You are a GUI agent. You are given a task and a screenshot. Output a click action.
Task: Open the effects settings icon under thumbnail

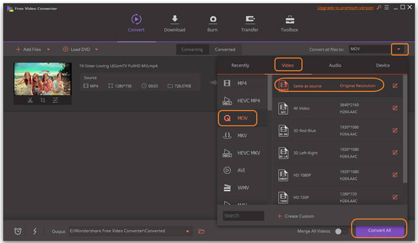(x=56, y=100)
